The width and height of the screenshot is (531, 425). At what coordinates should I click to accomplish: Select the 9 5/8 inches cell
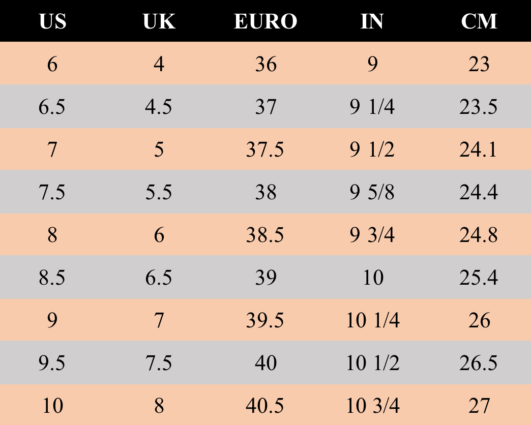[372, 193]
